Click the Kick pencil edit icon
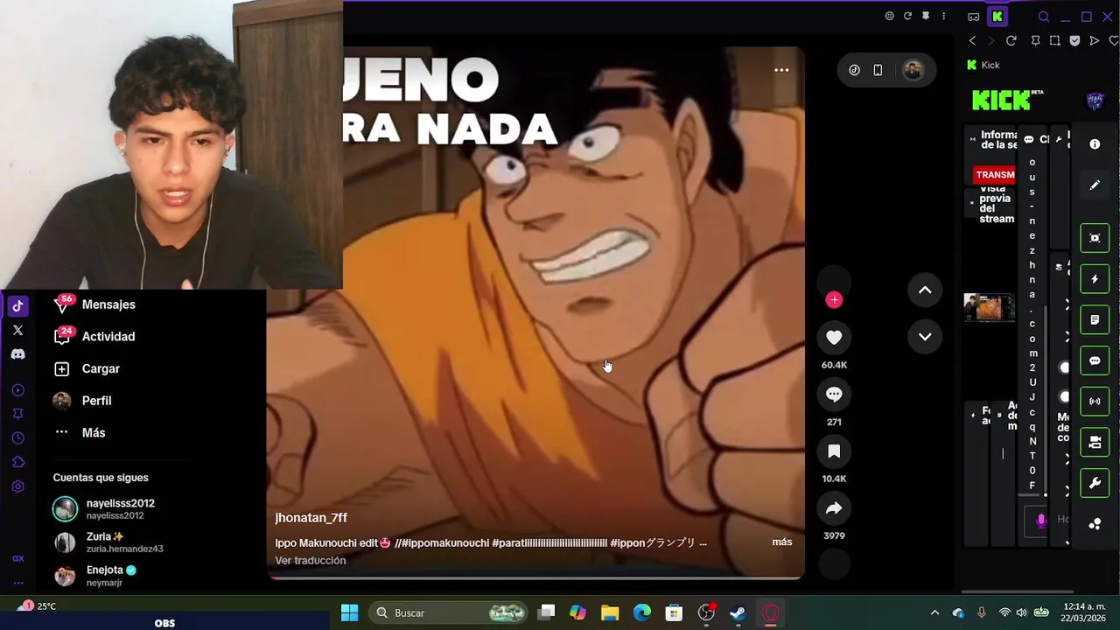The width and height of the screenshot is (1120, 630). [x=1095, y=185]
